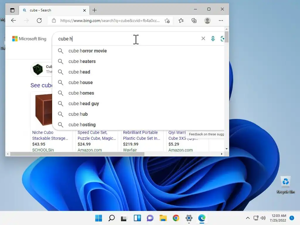Open taskbar Search
Screen dimensions: 300x225
111,218
